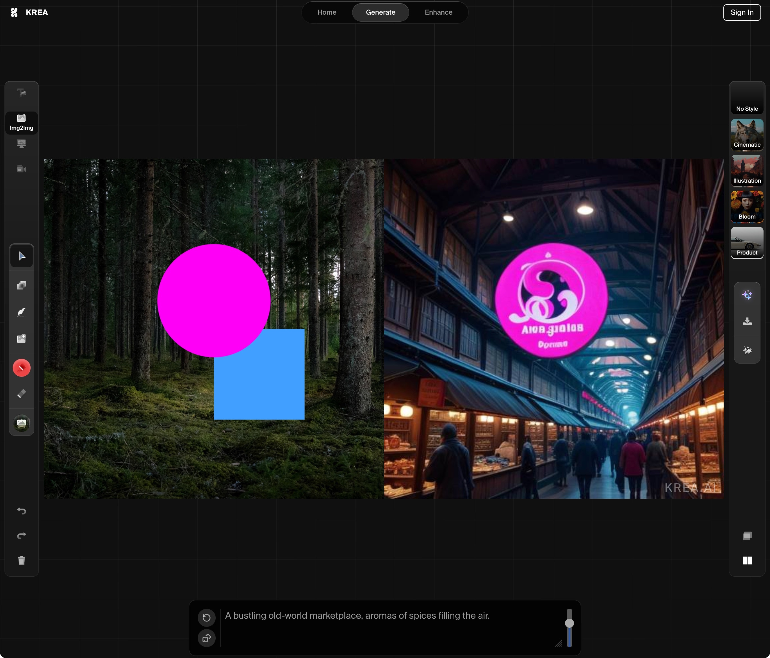Image resolution: width=770 pixels, height=658 pixels.
Task: Click the add image tool icon
Action: click(22, 338)
